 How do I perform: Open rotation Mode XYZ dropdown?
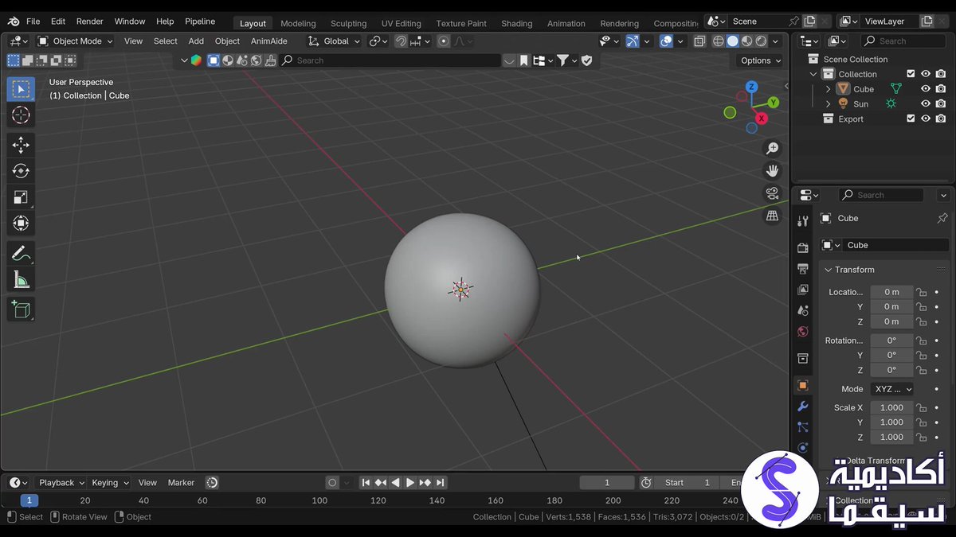[x=891, y=389]
